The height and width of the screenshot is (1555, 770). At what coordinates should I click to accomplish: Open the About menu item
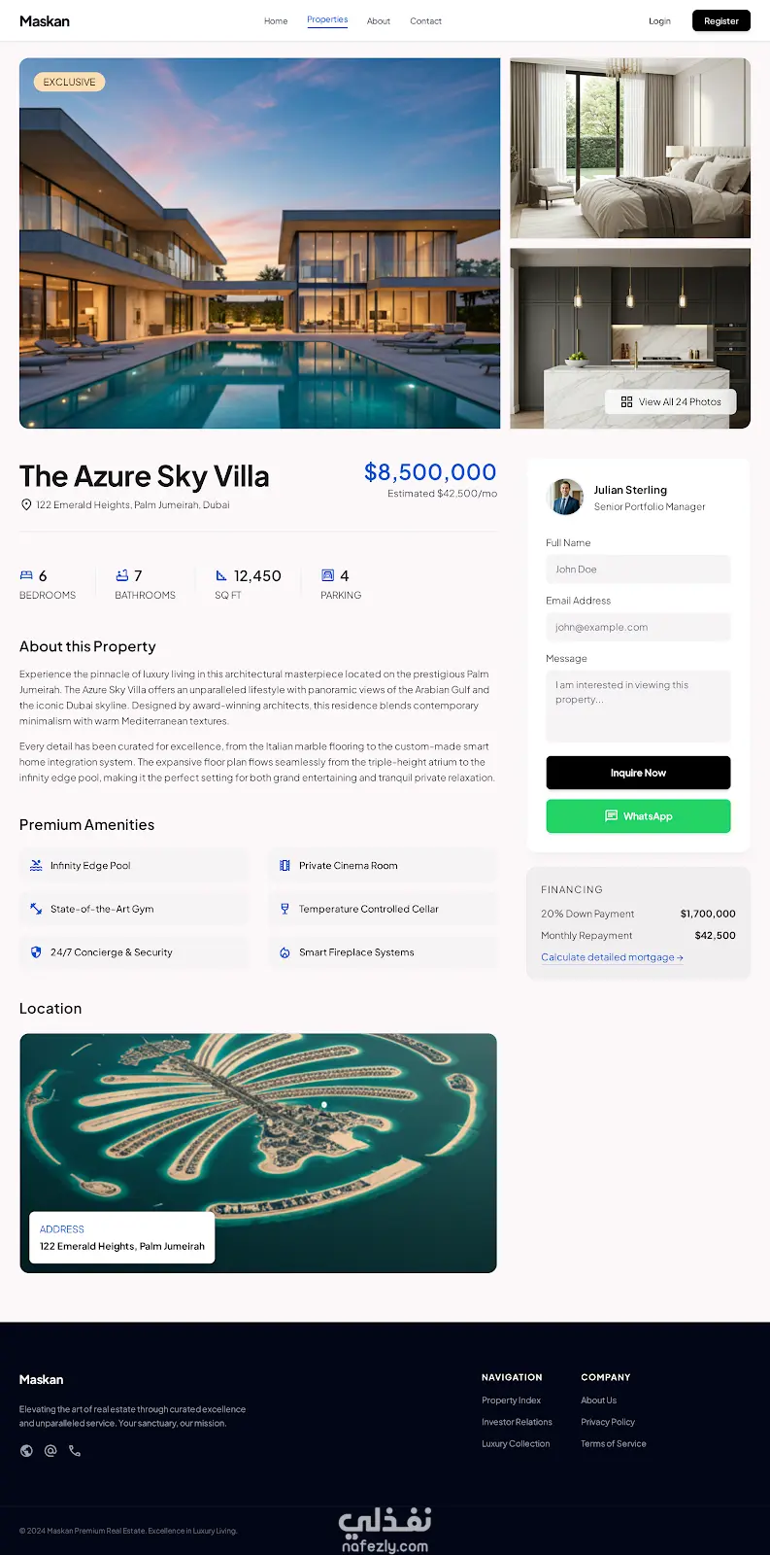[379, 21]
